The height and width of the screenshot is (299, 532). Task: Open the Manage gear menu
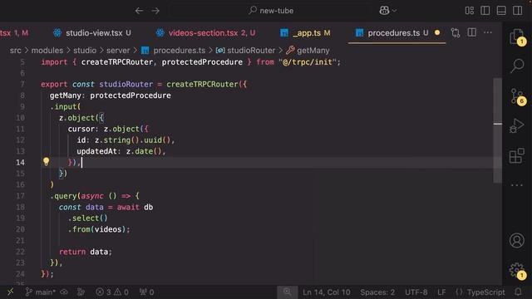517,270
